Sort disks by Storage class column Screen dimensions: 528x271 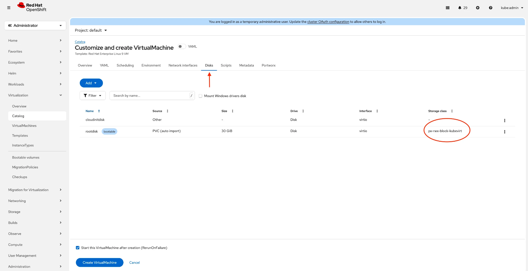coord(441,111)
